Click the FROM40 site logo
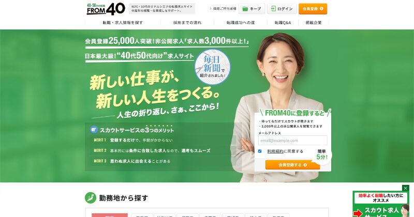 (x=106, y=9)
